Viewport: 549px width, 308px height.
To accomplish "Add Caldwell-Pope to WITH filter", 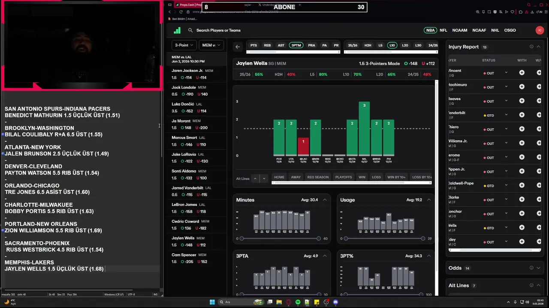I will point(522,185).
